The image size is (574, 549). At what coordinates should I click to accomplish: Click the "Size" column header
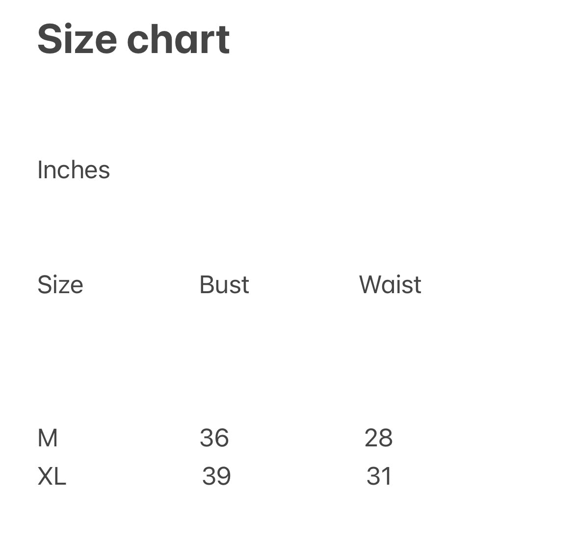pos(60,285)
